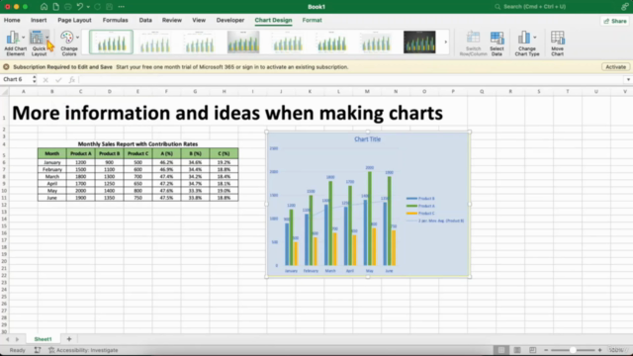Viewport: 633px width, 356px height.
Task: Open the Change Colors dropdown arrow
Action: 77,38
